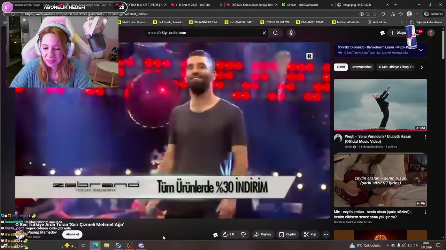
Task: Open "VAROL'dan Finans..." bookmark
Action: click(x=133, y=22)
